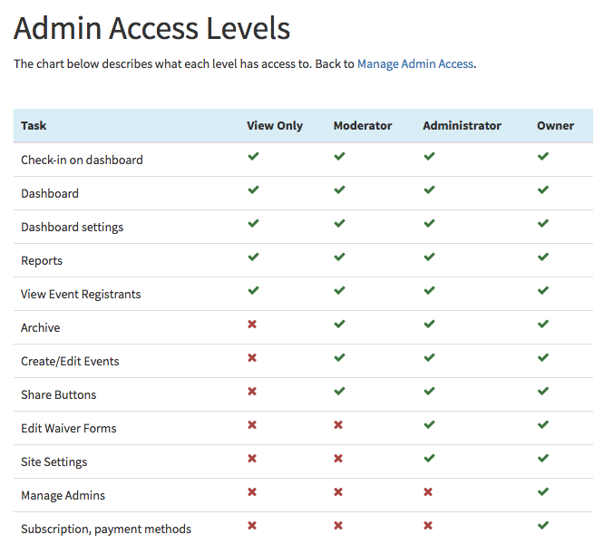Click the Site Settings task label
Viewport: 604px width, 554px height.
54,462
